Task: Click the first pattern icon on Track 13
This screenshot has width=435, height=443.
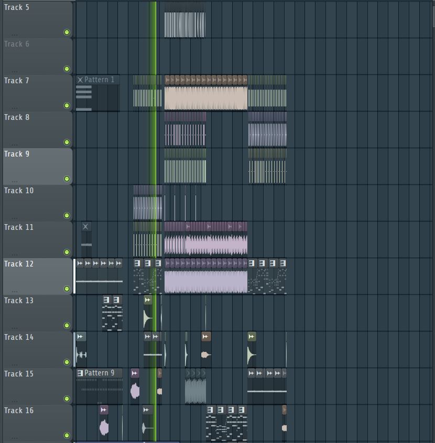Action: click(x=106, y=300)
